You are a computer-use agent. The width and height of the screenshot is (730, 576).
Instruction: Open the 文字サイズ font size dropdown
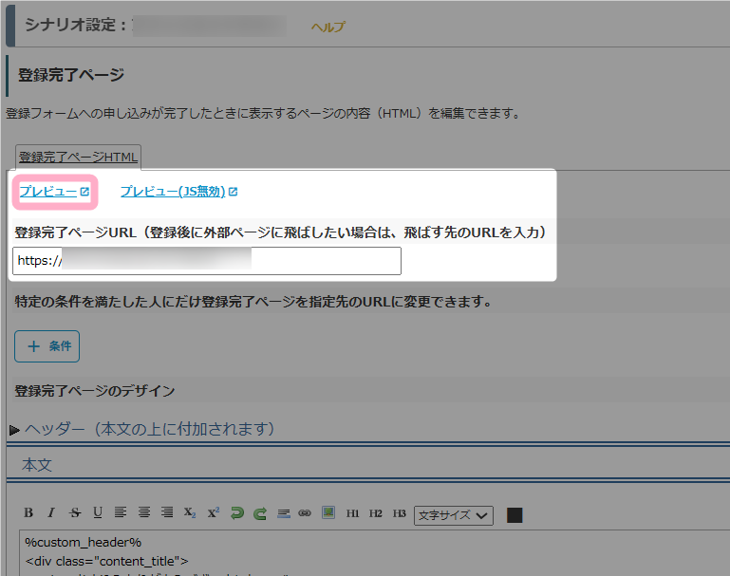[x=454, y=515]
